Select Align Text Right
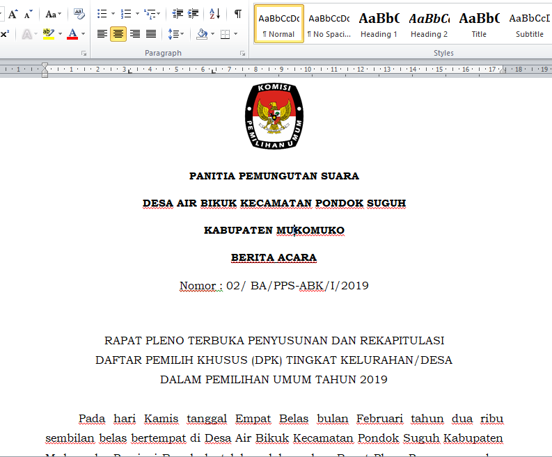The height and width of the screenshot is (457, 552). pyautogui.click(x=135, y=34)
